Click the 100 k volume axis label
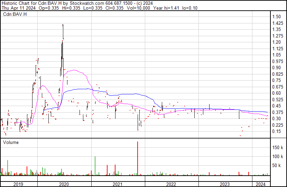287x187 pixels. [x=278, y=157]
